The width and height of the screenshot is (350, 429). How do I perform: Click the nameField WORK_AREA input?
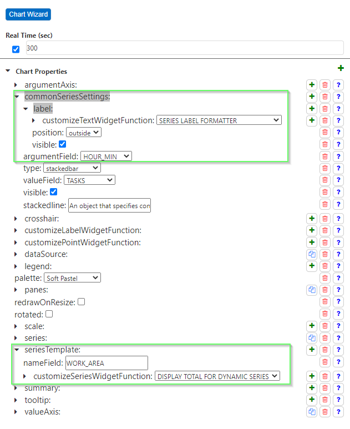pos(106,363)
